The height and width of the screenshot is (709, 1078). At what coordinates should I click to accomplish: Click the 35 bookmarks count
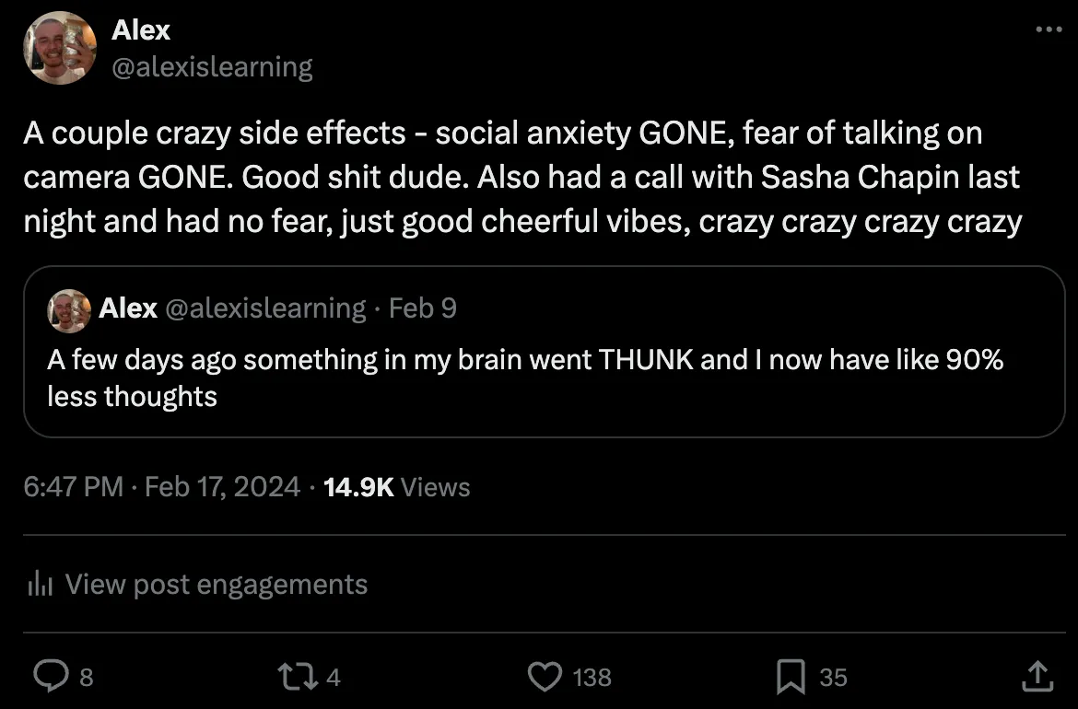pyautogui.click(x=833, y=678)
